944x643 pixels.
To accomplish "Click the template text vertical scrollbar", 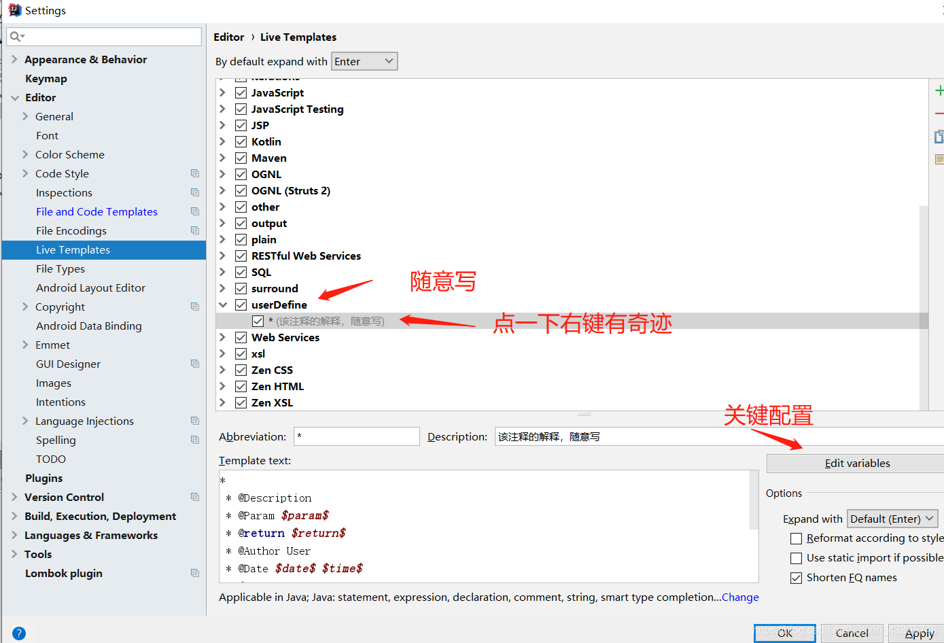I will (754, 500).
